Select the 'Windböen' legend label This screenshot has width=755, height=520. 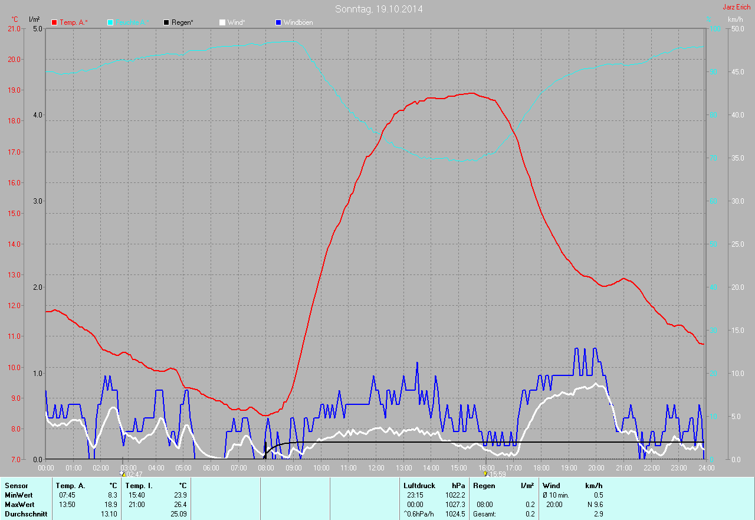pyautogui.click(x=298, y=22)
